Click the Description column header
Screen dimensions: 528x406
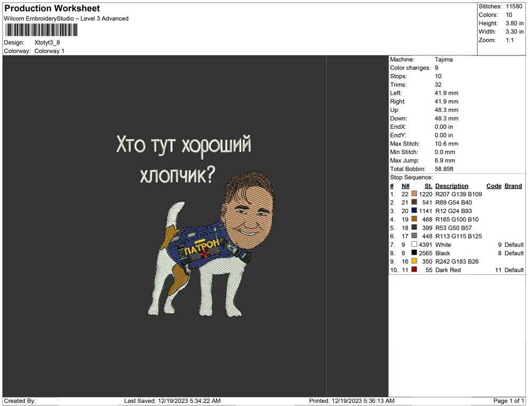[x=452, y=186]
